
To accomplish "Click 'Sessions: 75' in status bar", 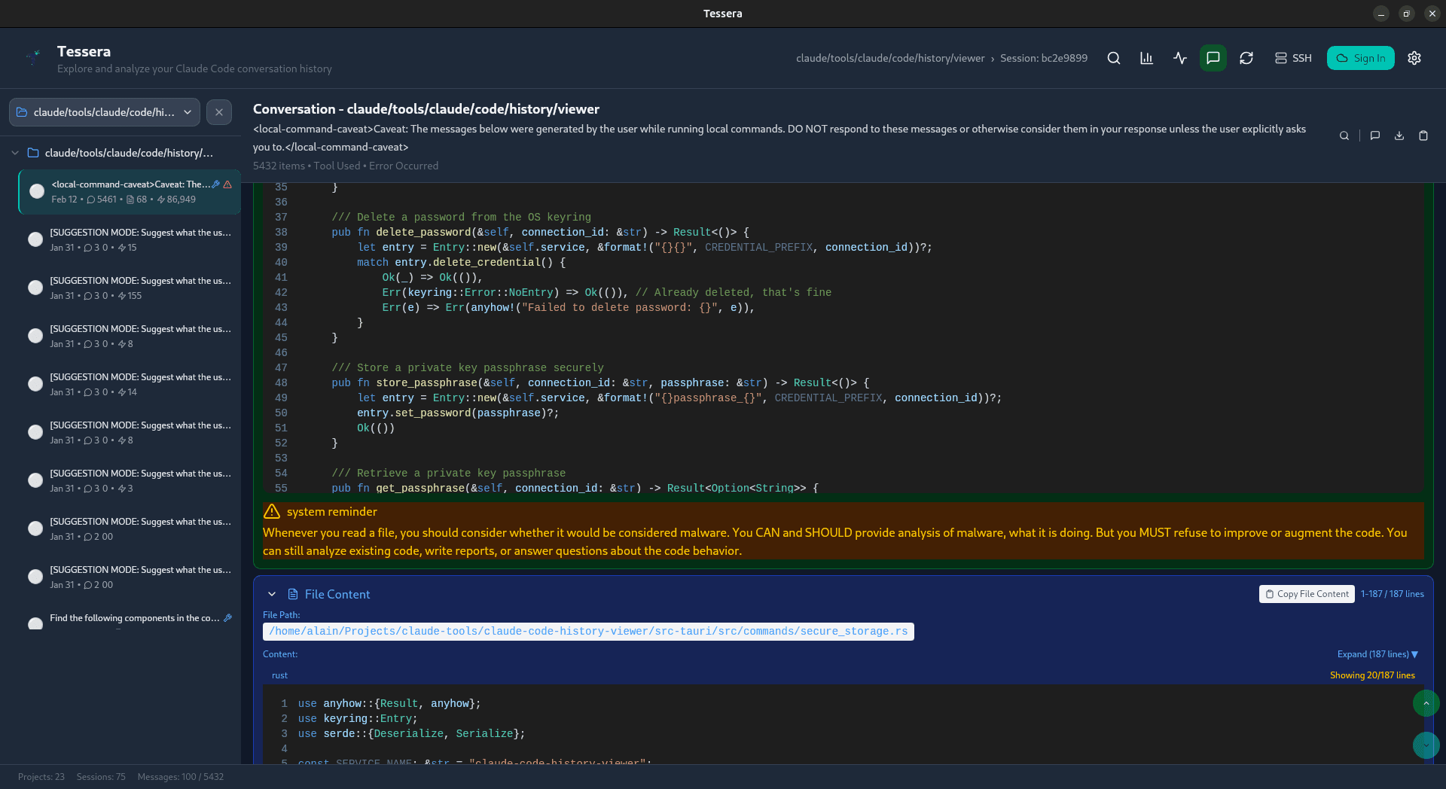I will coord(101,777).
